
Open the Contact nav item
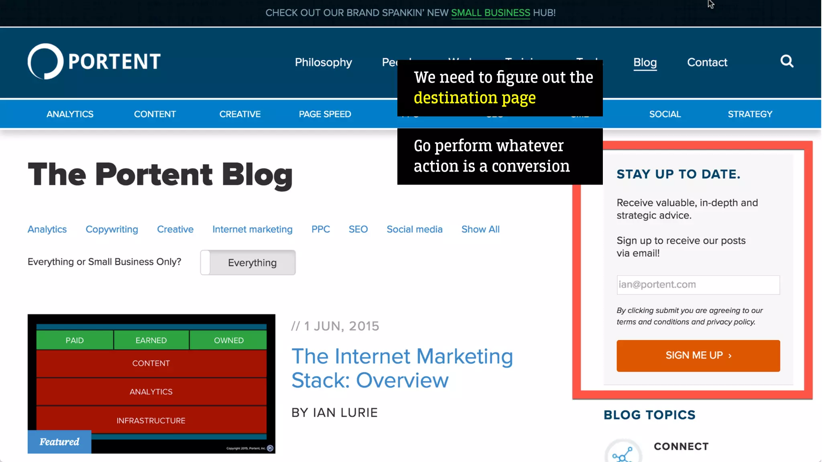tap(707, 62)
